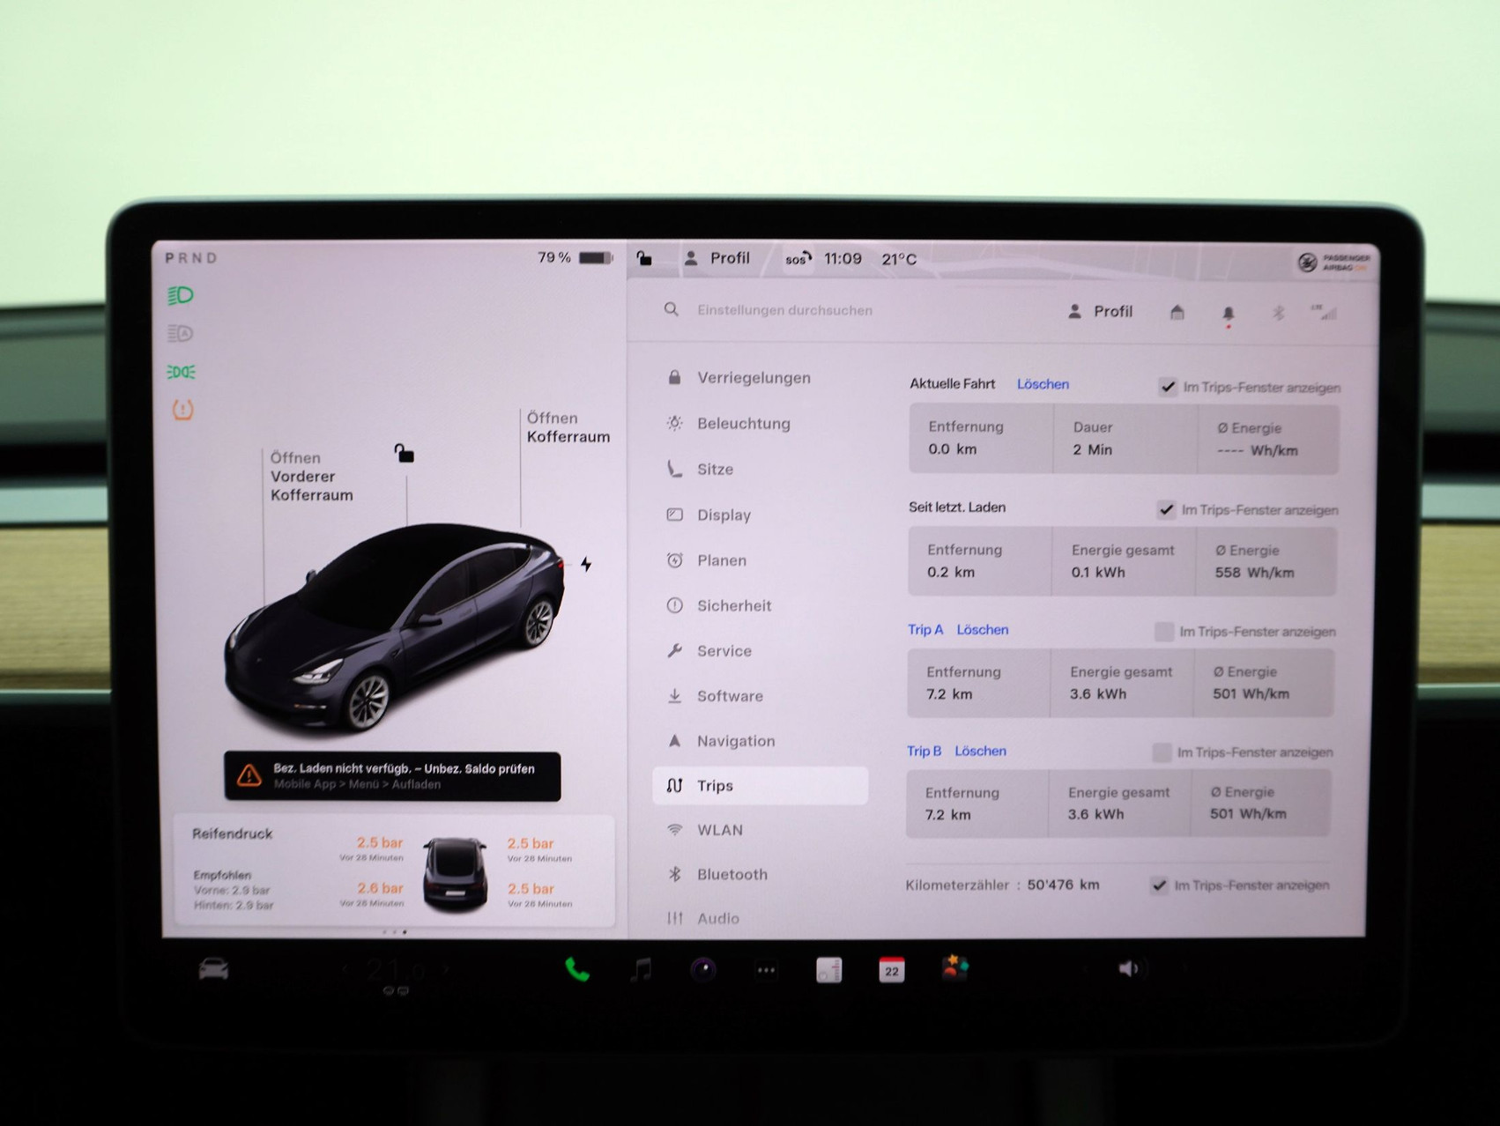The width and height of the screenshot is (1500, 1126).
Task: Open Vorderer Kofferraum
Action: click(311, 477)
